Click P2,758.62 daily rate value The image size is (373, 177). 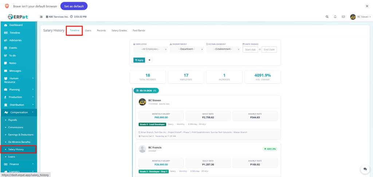click(208, 117)
